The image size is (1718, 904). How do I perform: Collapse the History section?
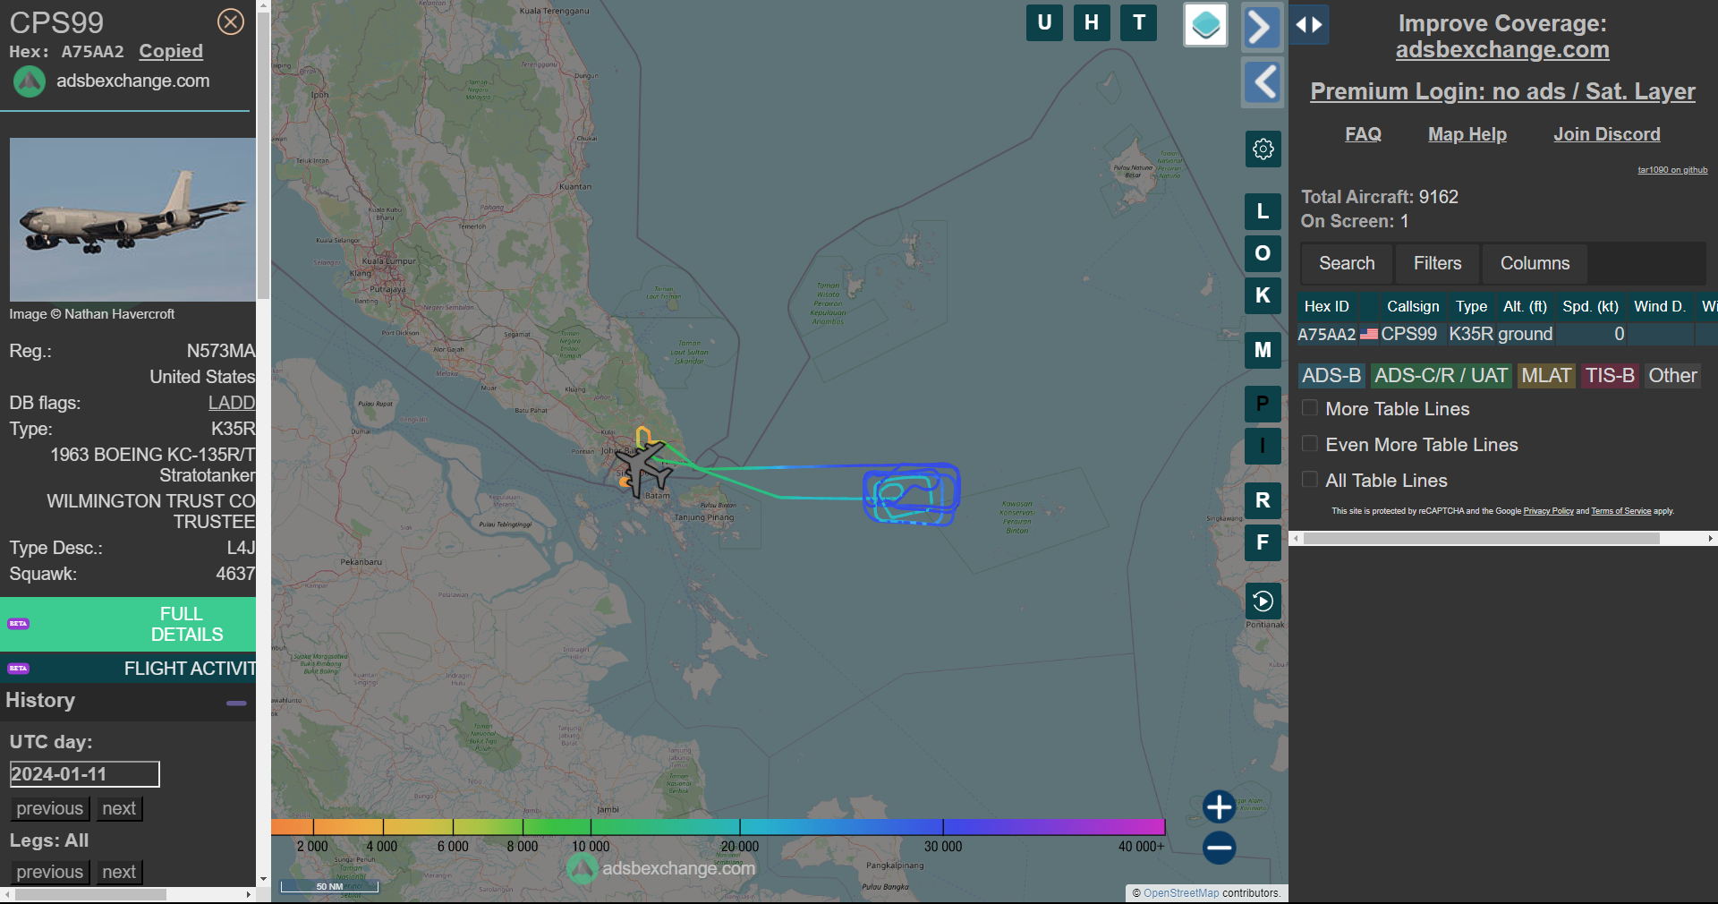pyautogui.click(x=236, y=704)
